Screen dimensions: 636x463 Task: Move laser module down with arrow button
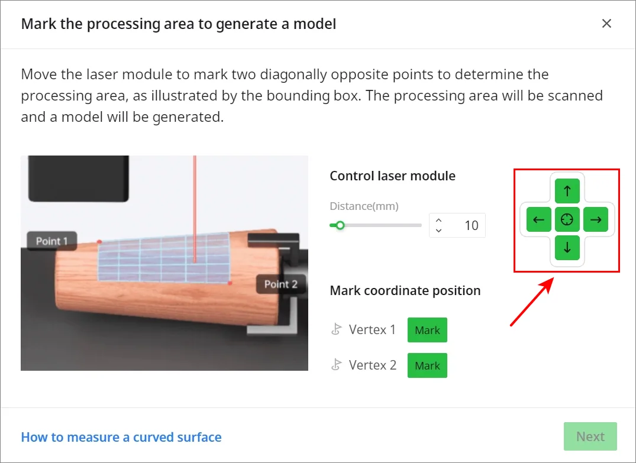pos(567,247)
